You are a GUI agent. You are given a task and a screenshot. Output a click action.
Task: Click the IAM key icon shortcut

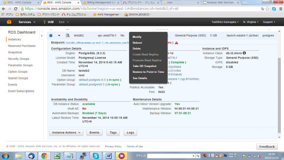tap(44, 22)
